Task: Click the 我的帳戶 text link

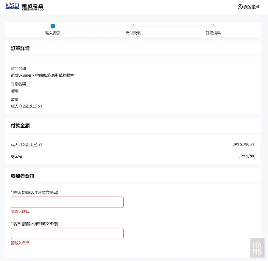Action: pos(251,7)
